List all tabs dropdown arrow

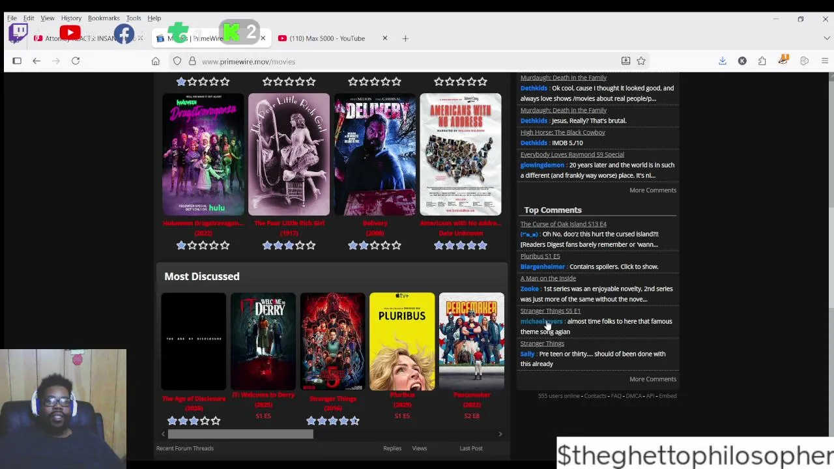click(826, 38)
